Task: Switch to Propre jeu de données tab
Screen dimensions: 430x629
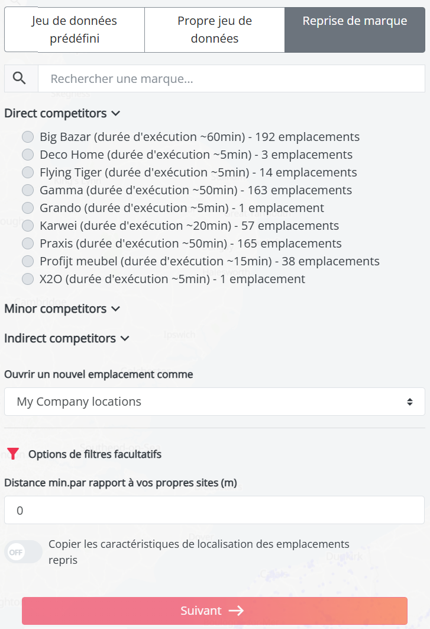Action: [x=215, y=30]
